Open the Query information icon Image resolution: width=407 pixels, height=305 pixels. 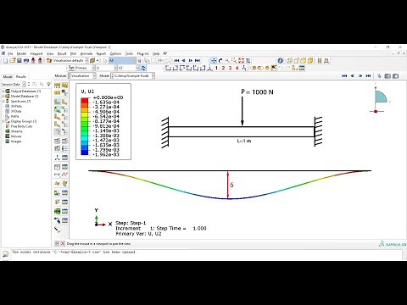[x=280, y=60]
